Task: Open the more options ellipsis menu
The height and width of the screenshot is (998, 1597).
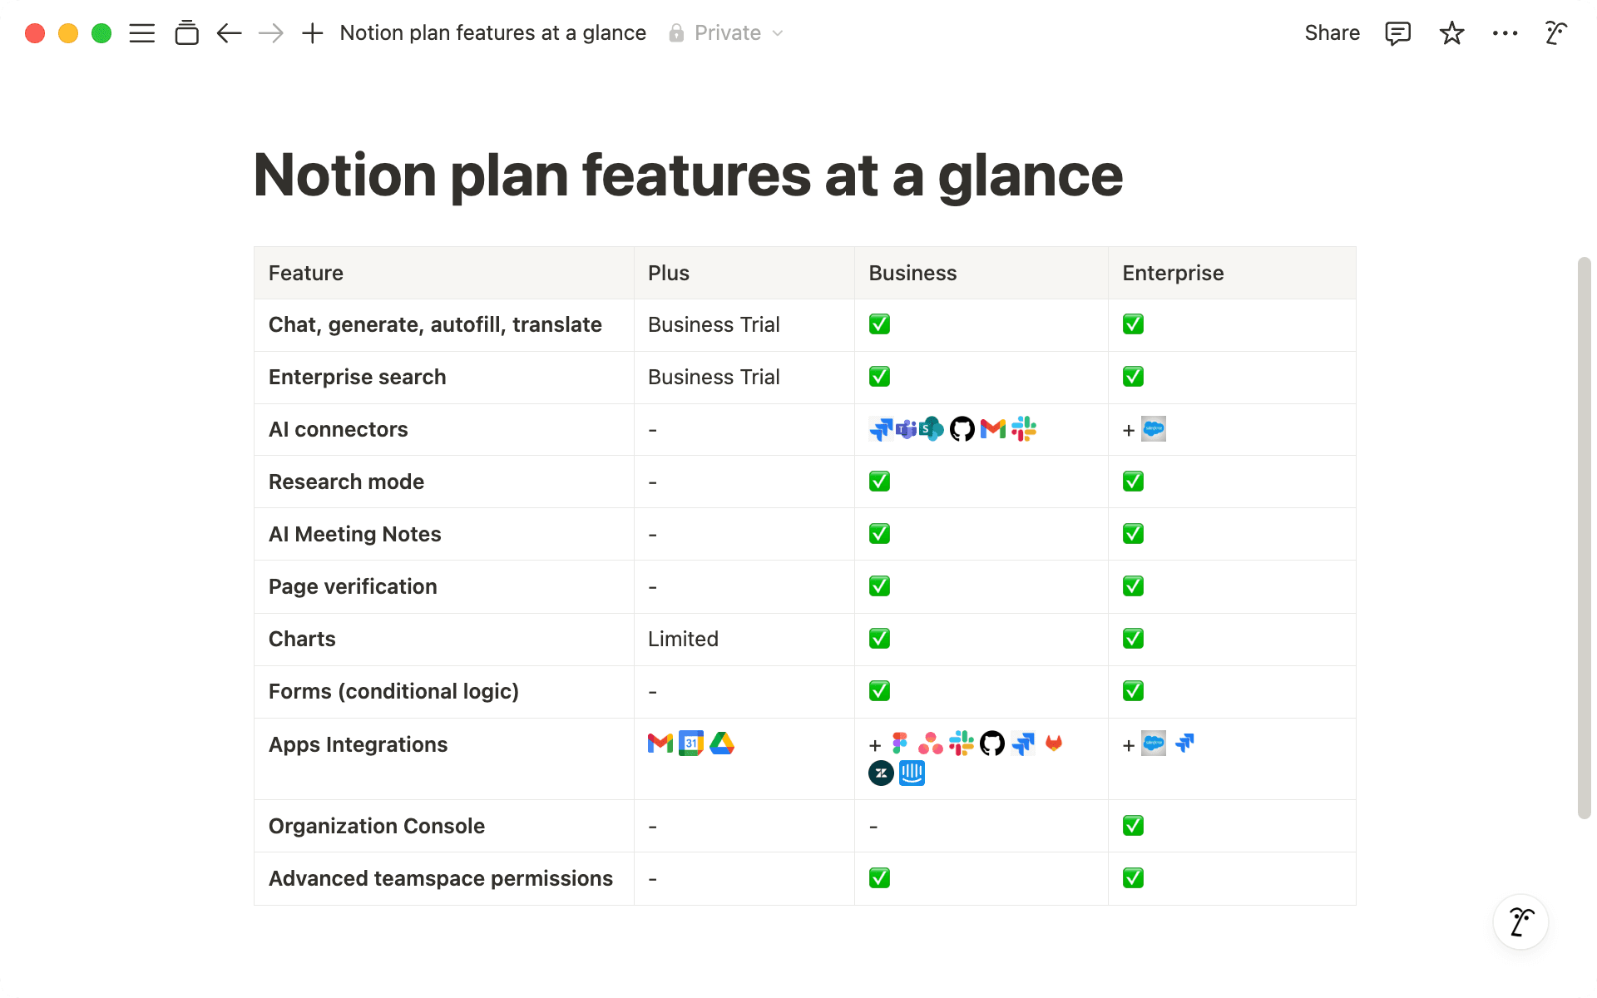Action: coord(1505,32)
